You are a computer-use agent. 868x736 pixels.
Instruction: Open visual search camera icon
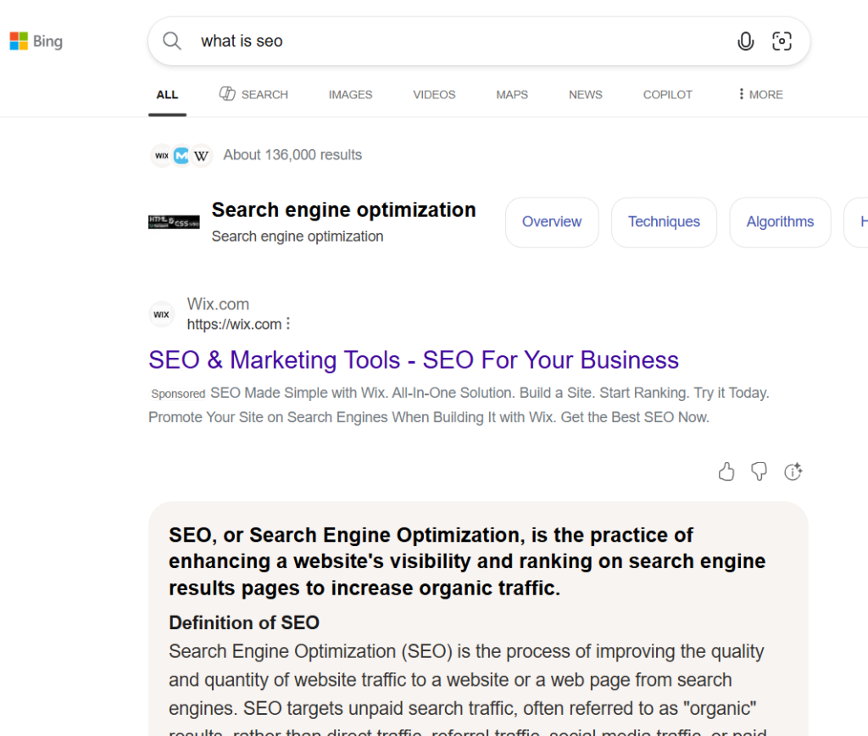(x=782, y=41)
